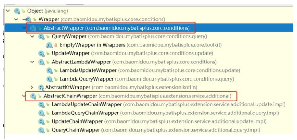Click the LambdaQueryChainWrapper class icon

(x=41, y=113)
